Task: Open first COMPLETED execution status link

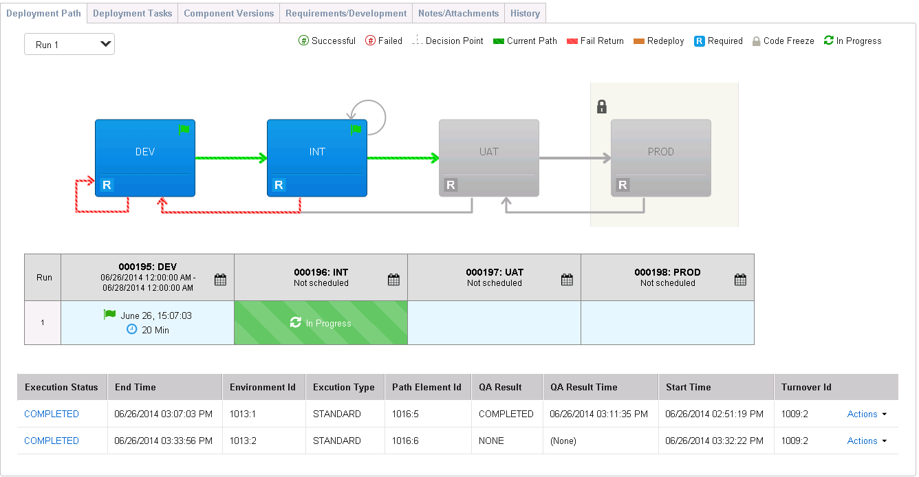Action: click(x=52, y=414)
